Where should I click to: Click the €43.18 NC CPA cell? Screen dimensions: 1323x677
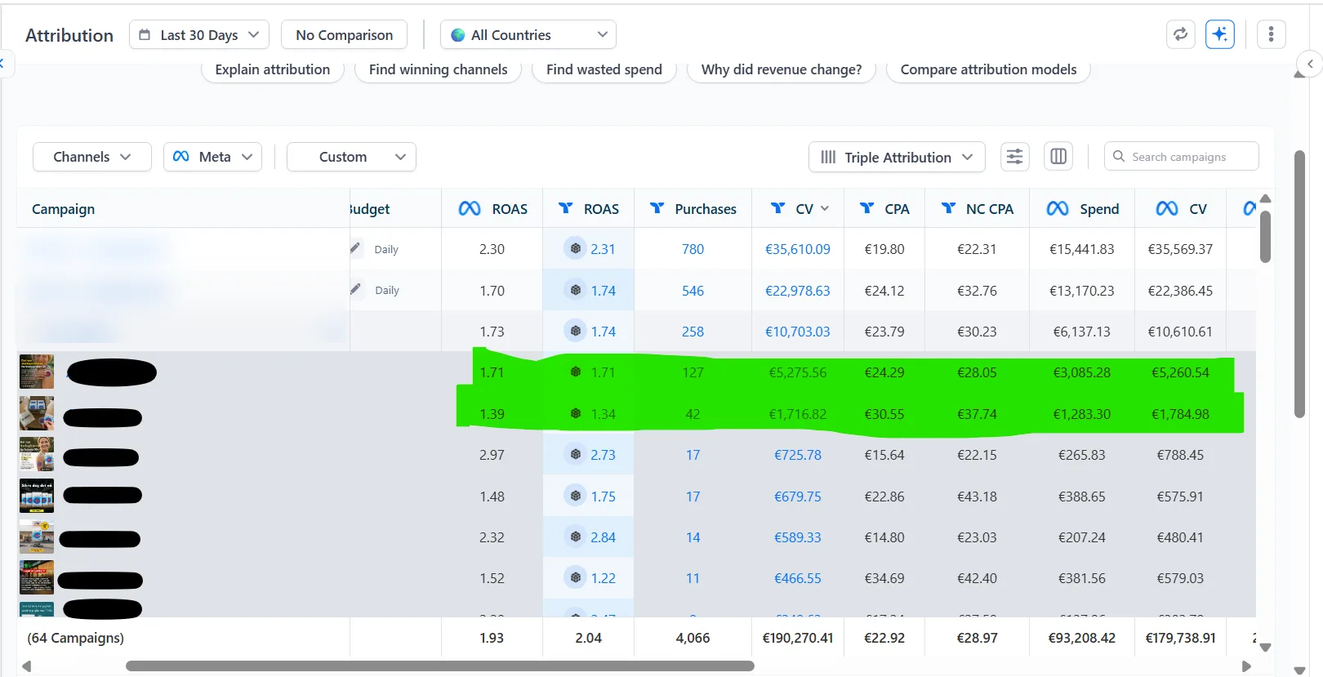point(977,497)
